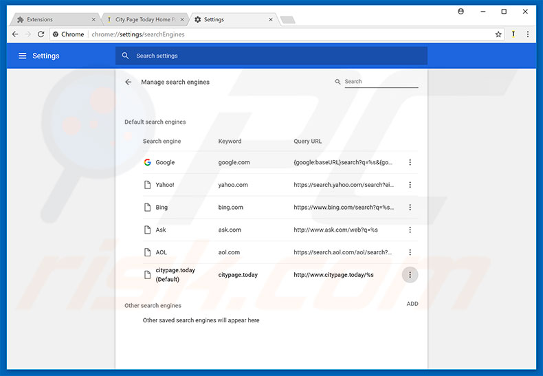Click the bing.com keyword
Screen dimensions: 543x376
(231, 208)
